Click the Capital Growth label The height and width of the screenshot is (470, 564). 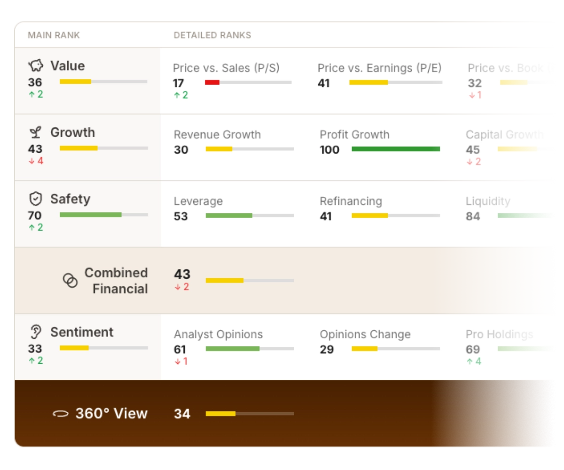504,135
